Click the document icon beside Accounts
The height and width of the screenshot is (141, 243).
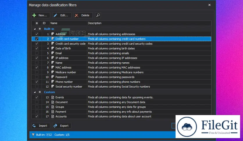tap(53, 117)
